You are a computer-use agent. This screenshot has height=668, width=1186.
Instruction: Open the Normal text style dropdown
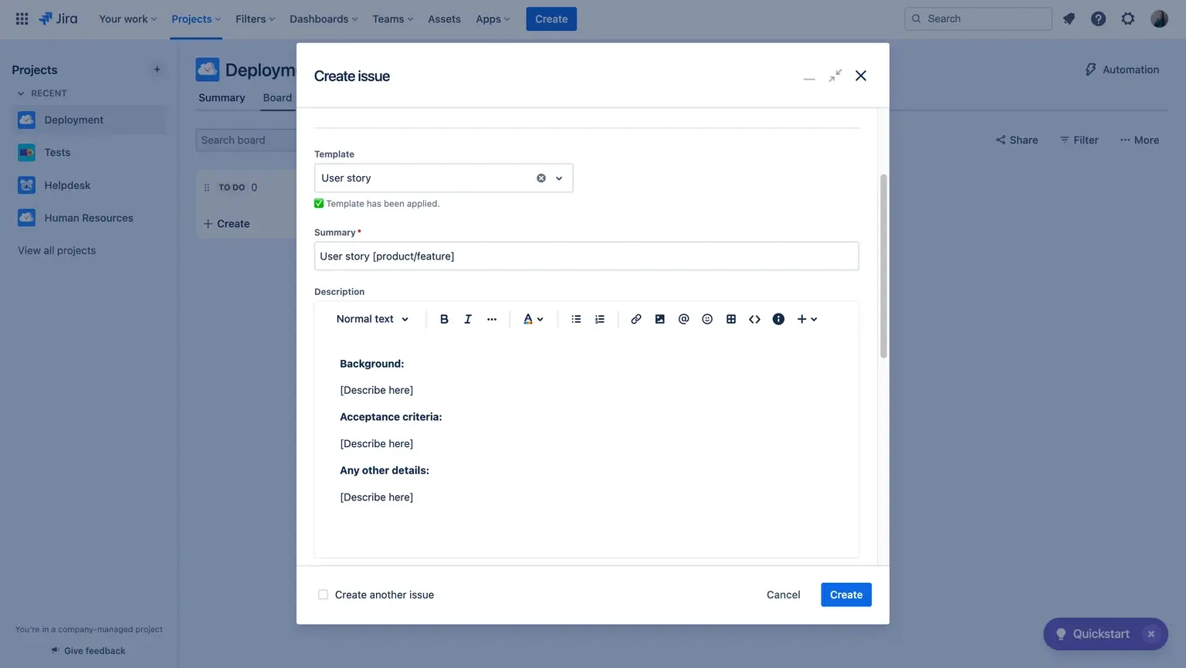[x=372, y=318]
